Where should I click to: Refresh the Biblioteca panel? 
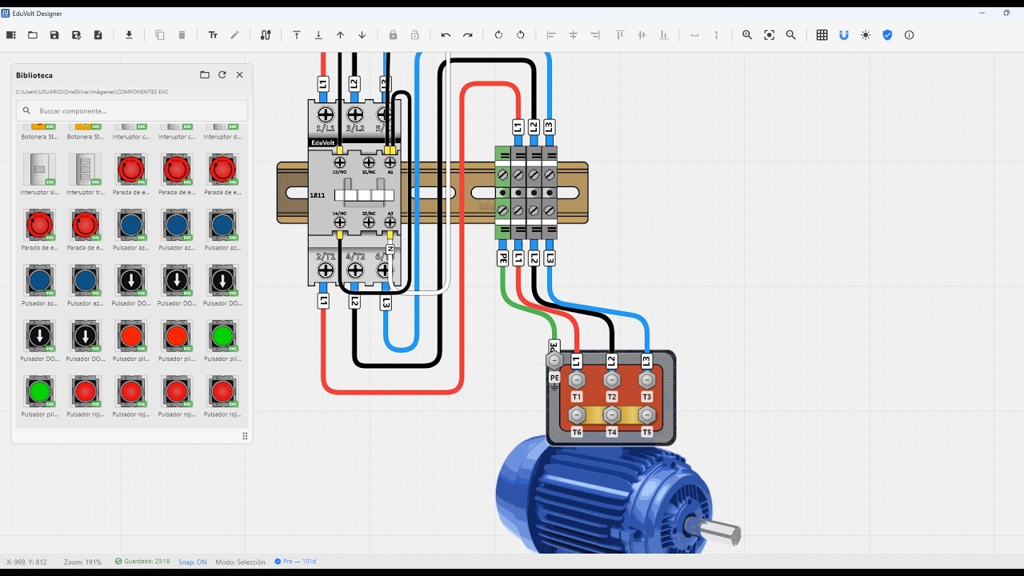click(222, 74)
